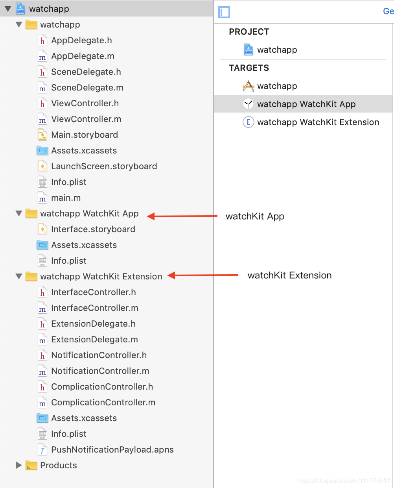Select the watchapp WatchKit Extension target row
The height and width of the screenshot is (488, 394).
tap(303, 122)
